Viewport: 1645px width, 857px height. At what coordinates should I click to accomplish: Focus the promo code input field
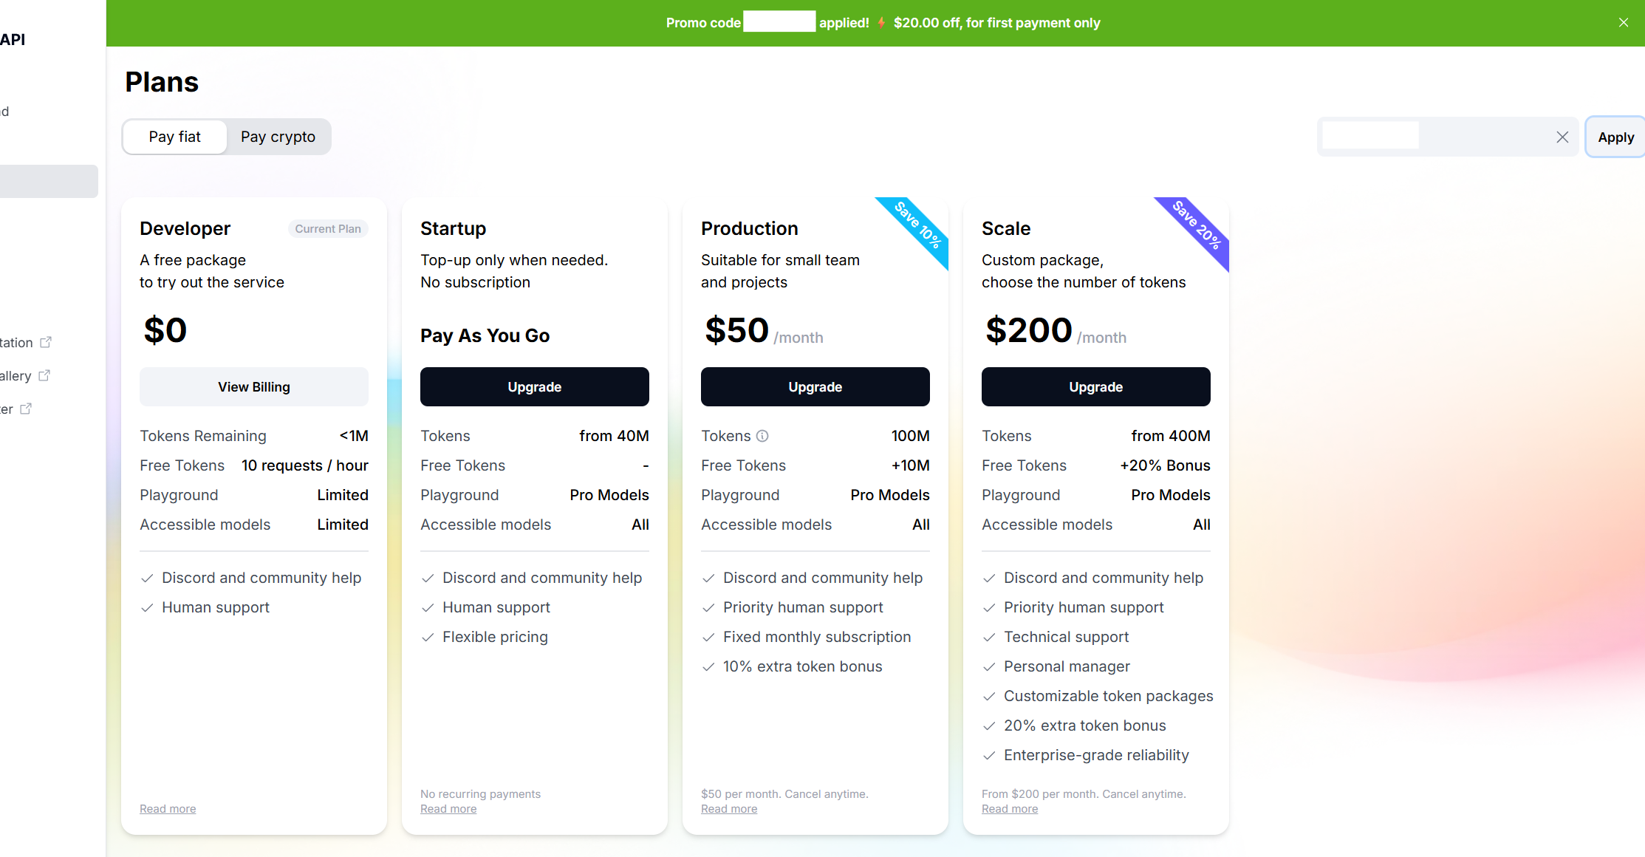tap(1437, 137)
